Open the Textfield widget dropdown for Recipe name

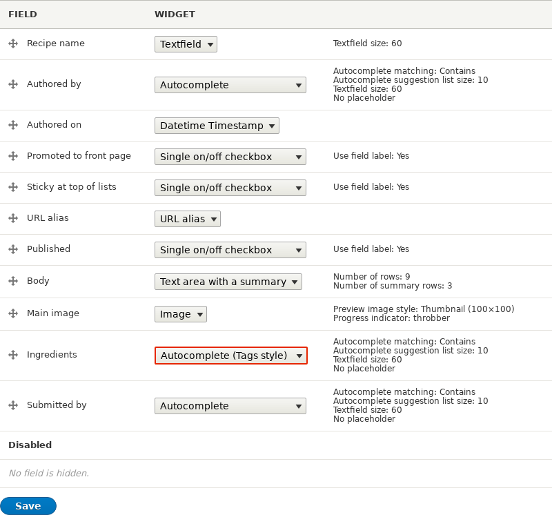[x=186, y=43]
